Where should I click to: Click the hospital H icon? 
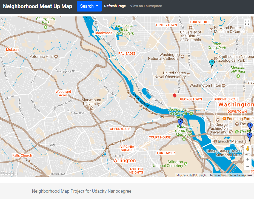point(175,95)
